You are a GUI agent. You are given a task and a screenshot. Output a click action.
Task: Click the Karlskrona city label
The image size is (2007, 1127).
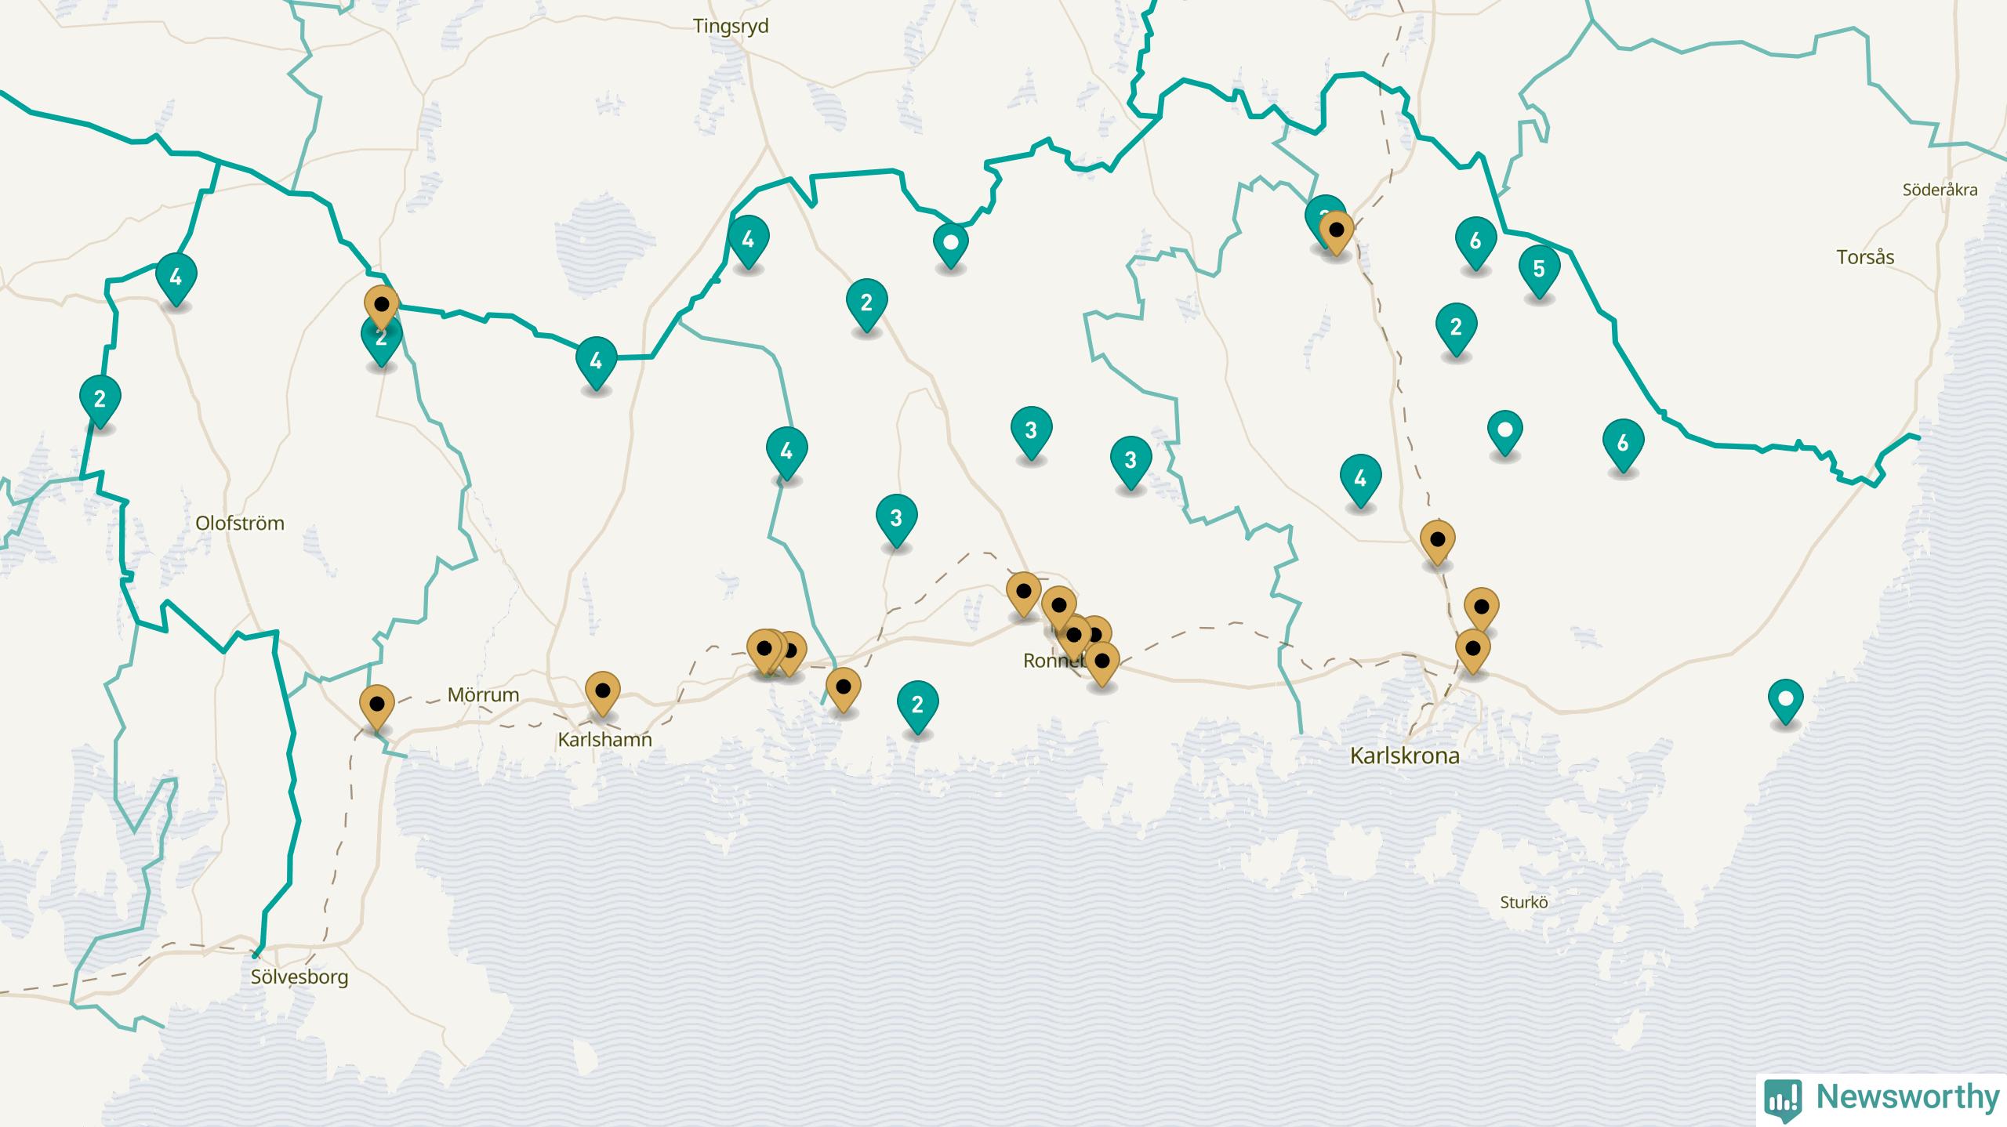pyautogui.click(x=1404, y=756)
